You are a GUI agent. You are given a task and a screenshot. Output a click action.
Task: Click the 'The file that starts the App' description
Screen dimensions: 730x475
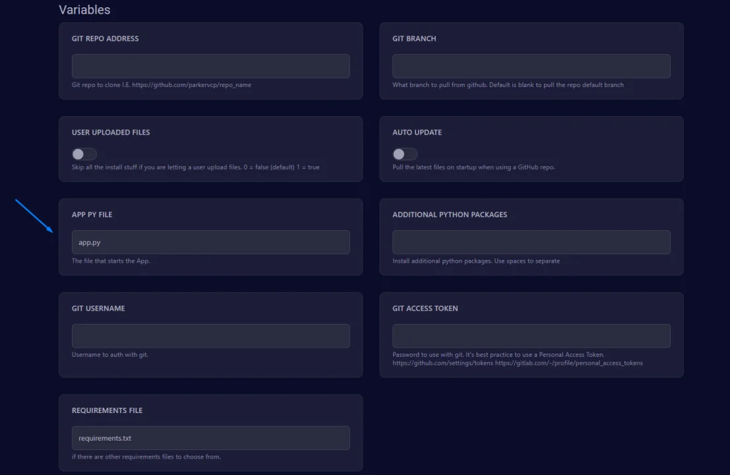[111, 261]
